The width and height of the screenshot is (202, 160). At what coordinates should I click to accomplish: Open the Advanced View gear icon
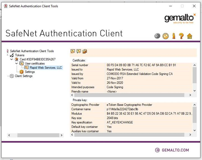(157, 36)
